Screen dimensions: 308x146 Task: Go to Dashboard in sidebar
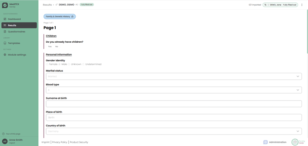pyautogui.click(x=19, y=19)
